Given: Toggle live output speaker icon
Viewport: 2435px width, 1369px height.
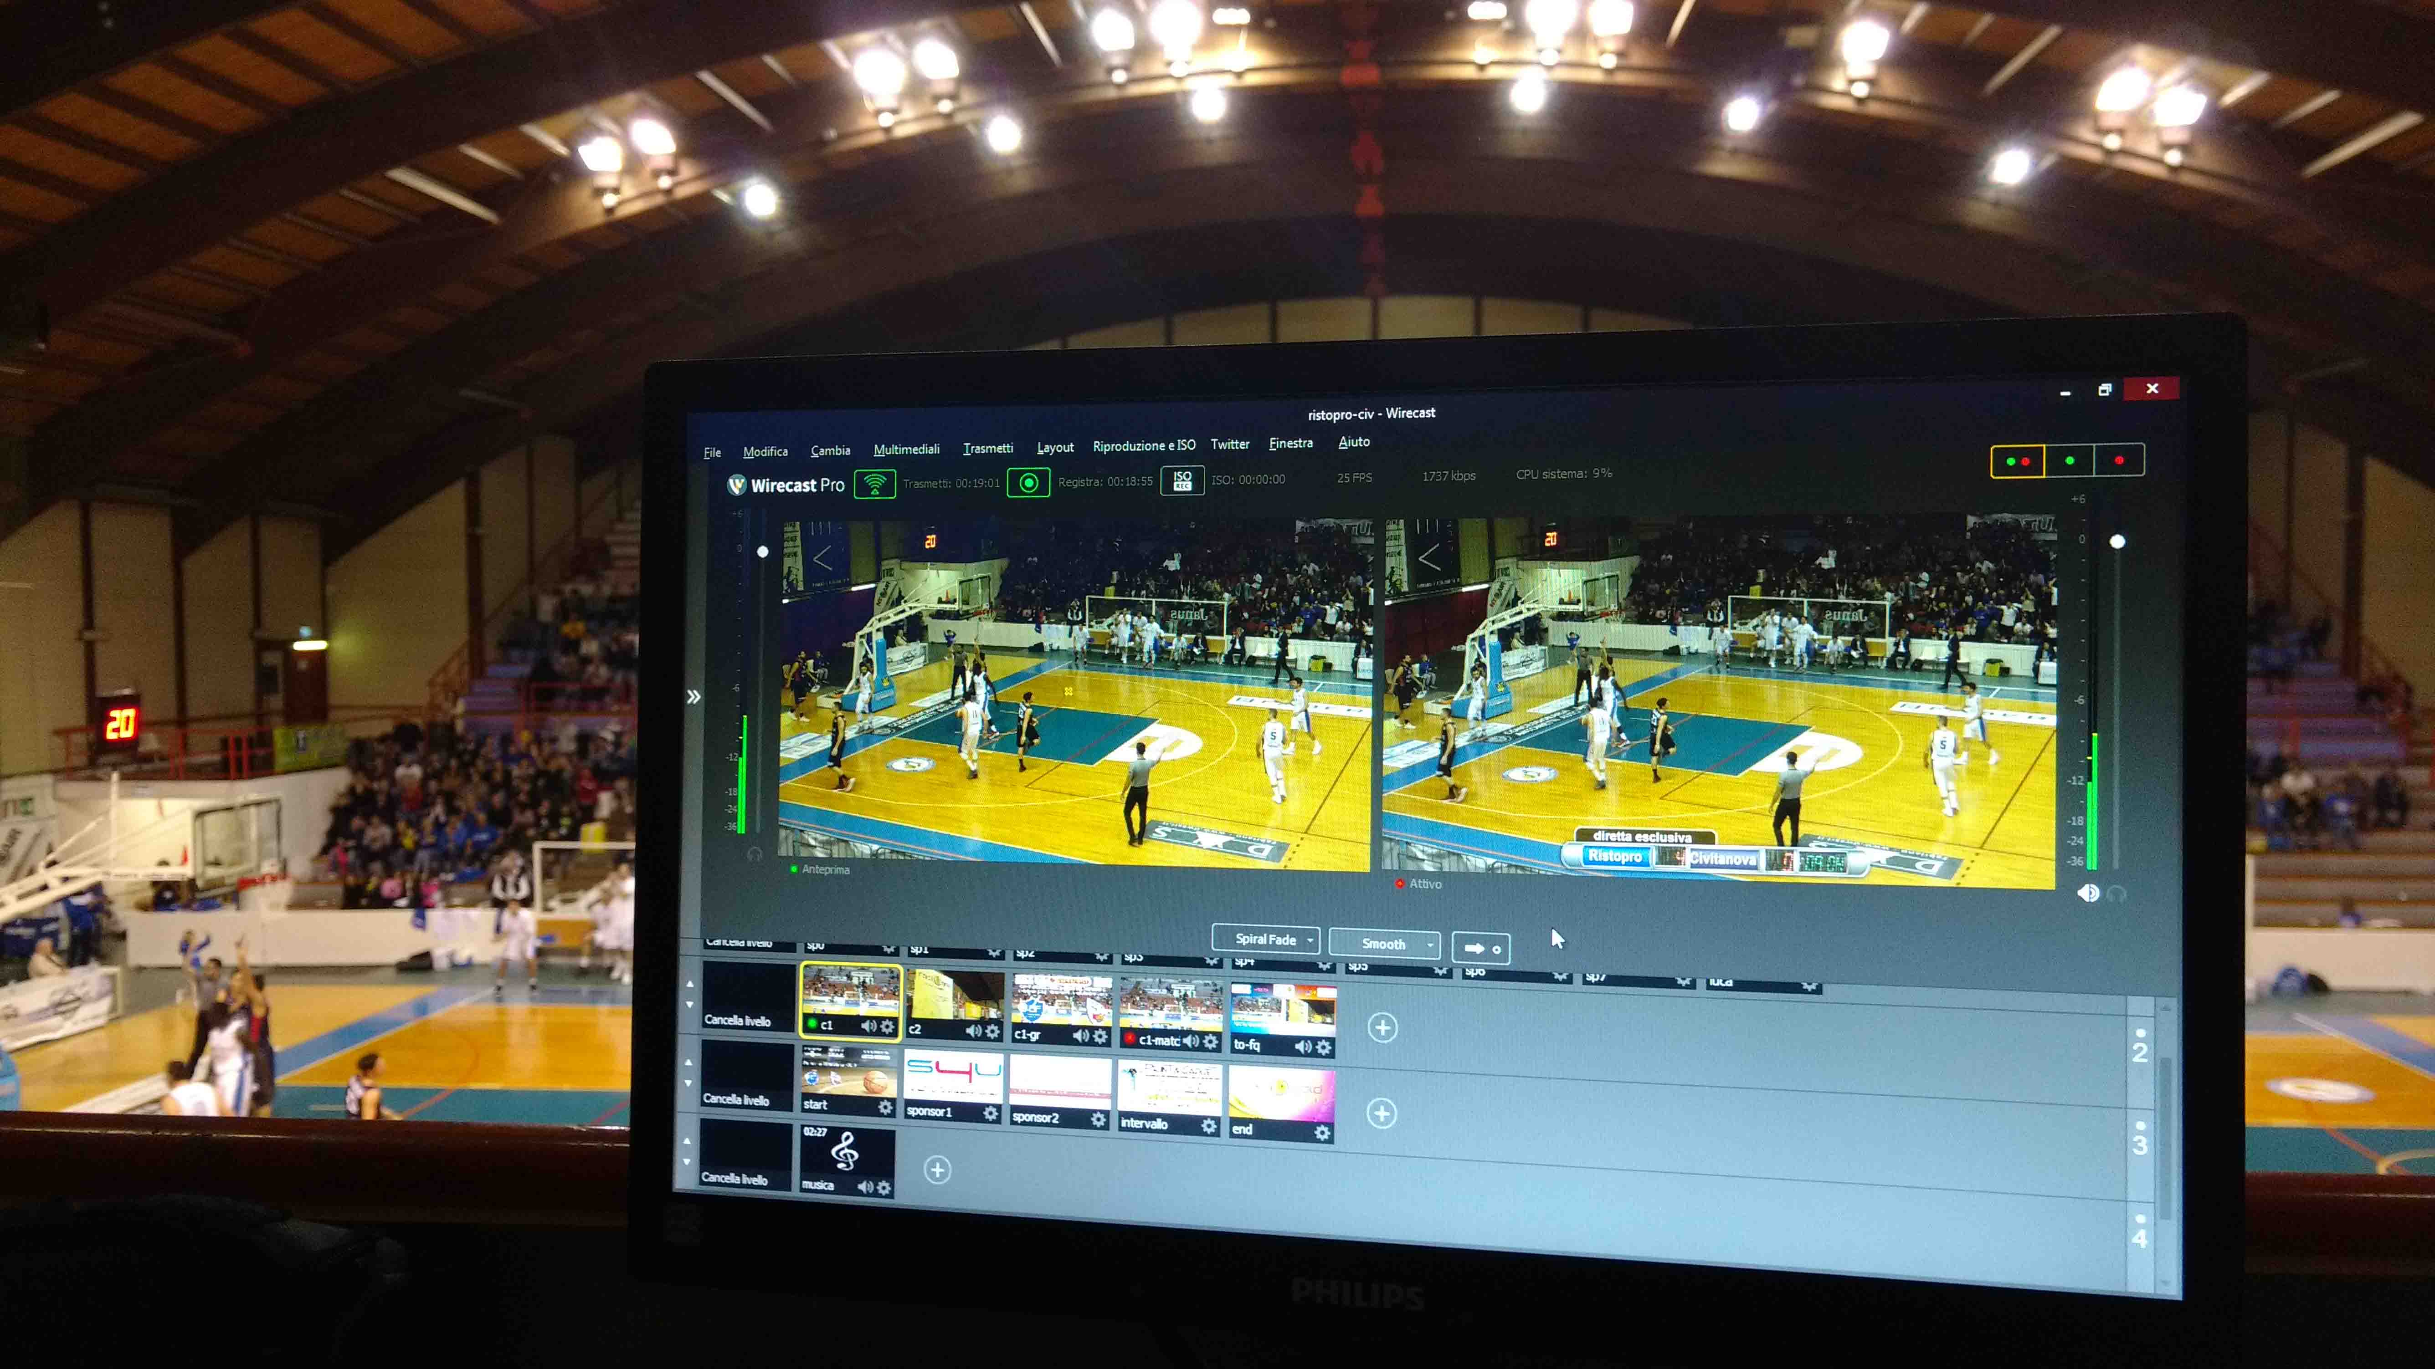Looking at the screenshot, I should point(2088,892).
